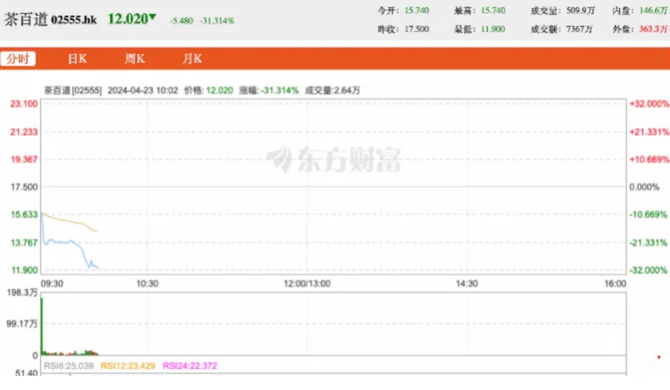Image resolution: width=670 pixels, height=390 pixels.
Task: Click the y-axis label 15.633
Action: click(24, 215)
